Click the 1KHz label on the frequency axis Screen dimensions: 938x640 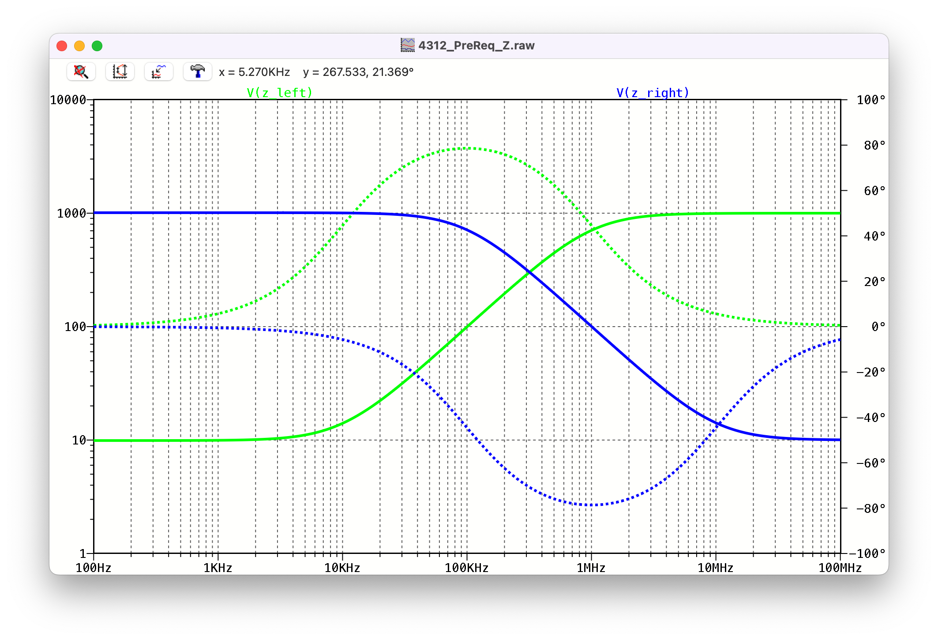[x=218, y=568]
